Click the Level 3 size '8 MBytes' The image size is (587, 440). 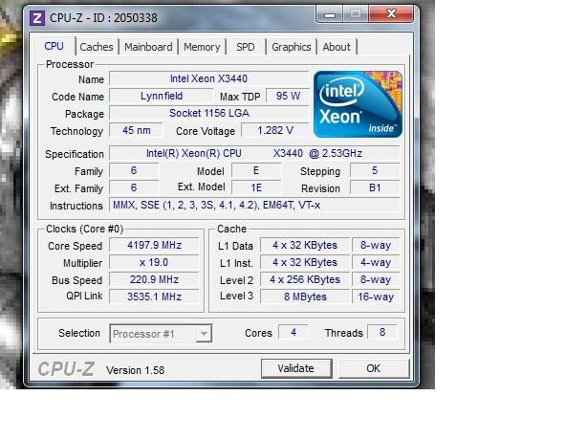point(305,297)
